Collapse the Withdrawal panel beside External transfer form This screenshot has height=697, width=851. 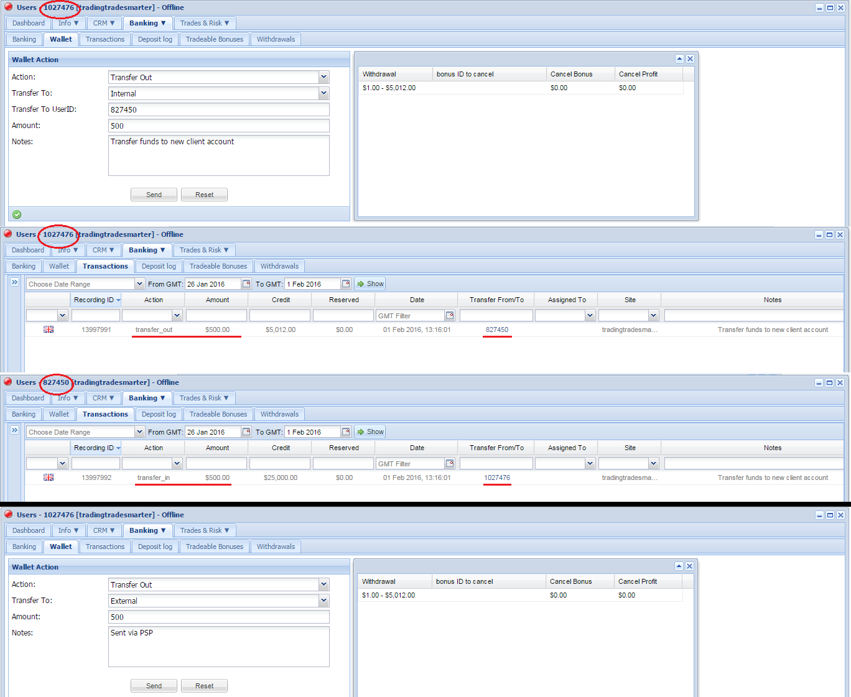click(x=679, y=566)
